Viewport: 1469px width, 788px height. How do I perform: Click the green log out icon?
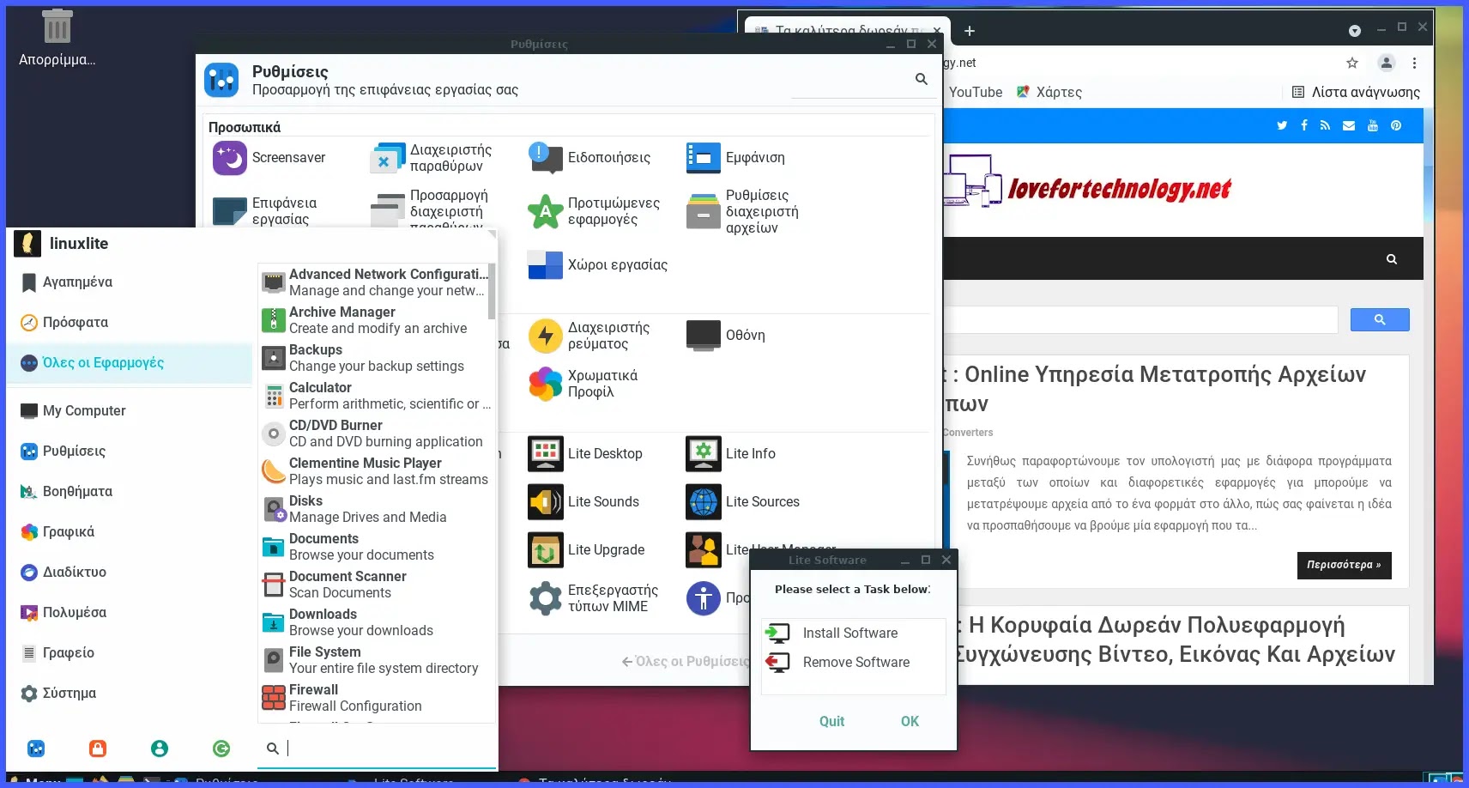(221, 749)
